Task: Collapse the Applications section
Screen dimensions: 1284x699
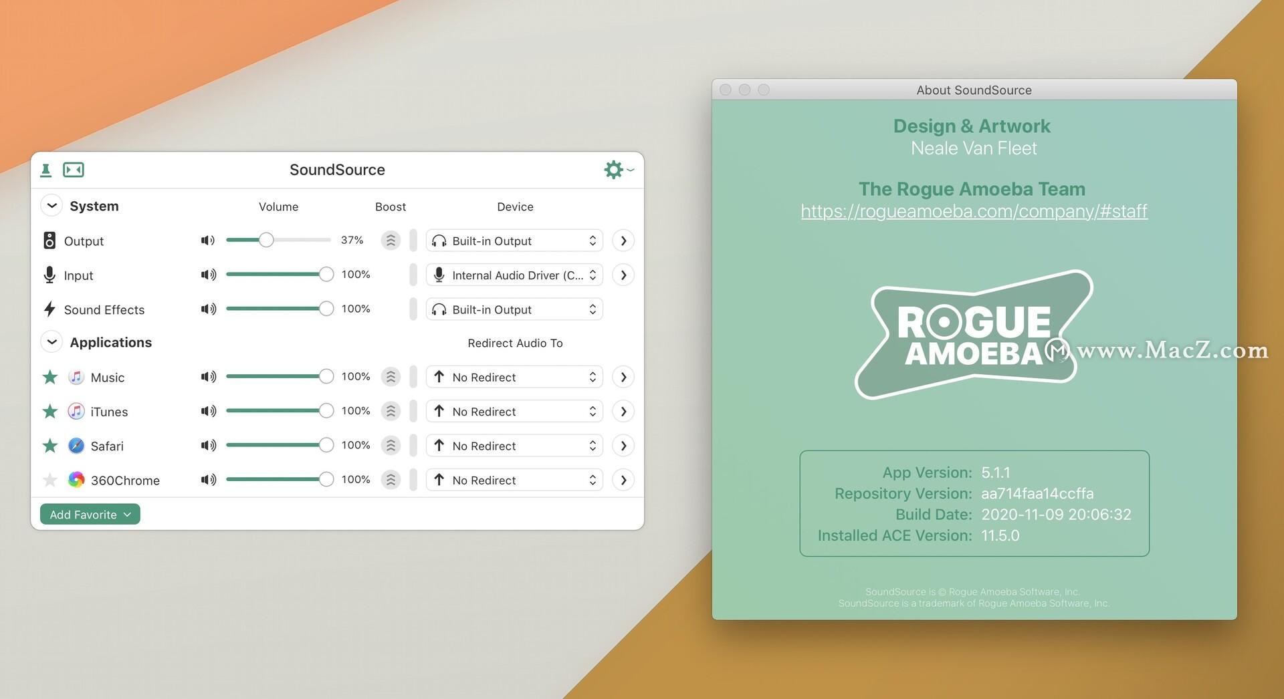Action: [x=51, y=342]
